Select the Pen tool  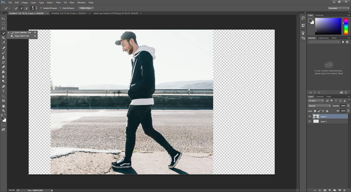point(4,86)
